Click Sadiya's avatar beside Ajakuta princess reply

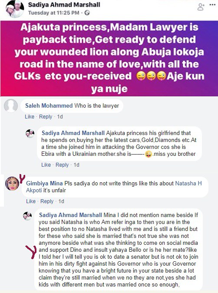(x=30, y=134)
